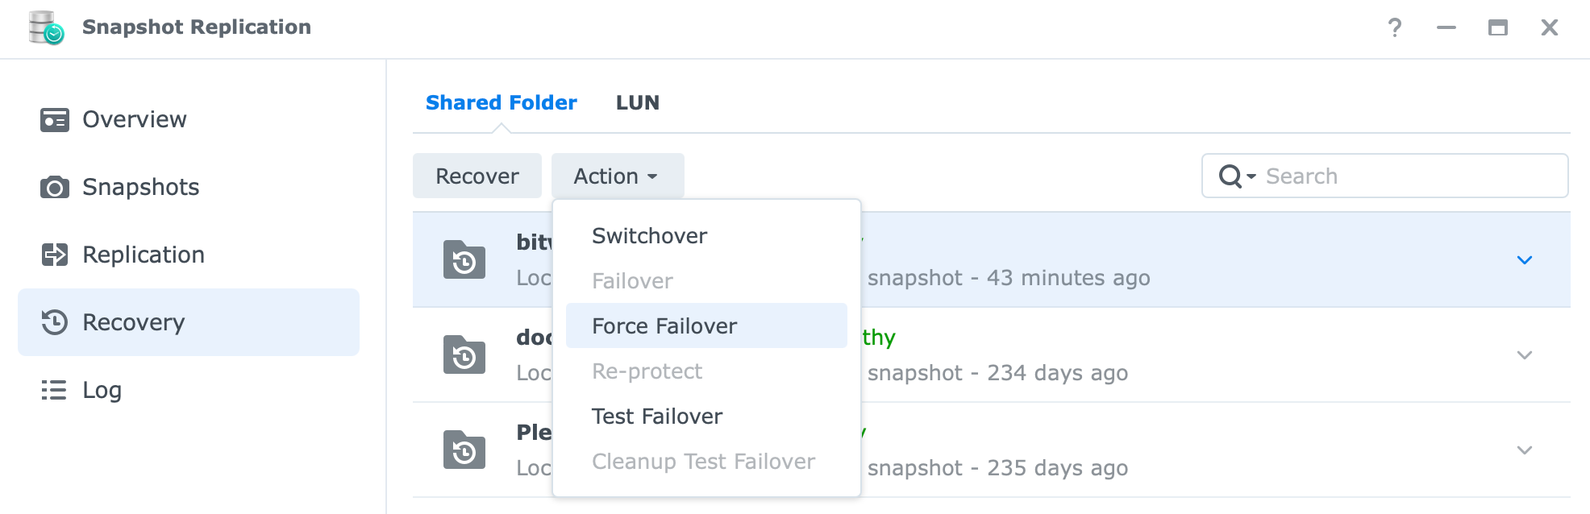
Task: Click the Recovery clock icon in sidebar
Action: click(55, 322)
